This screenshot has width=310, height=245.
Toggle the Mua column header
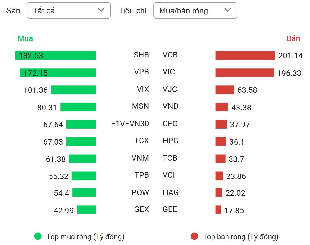click(25, 38)
